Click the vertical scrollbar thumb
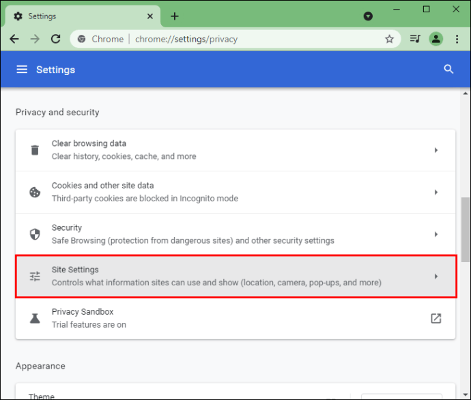Image resolution: width=471 pixels, height=400 pixels. [x=466, y=230]
